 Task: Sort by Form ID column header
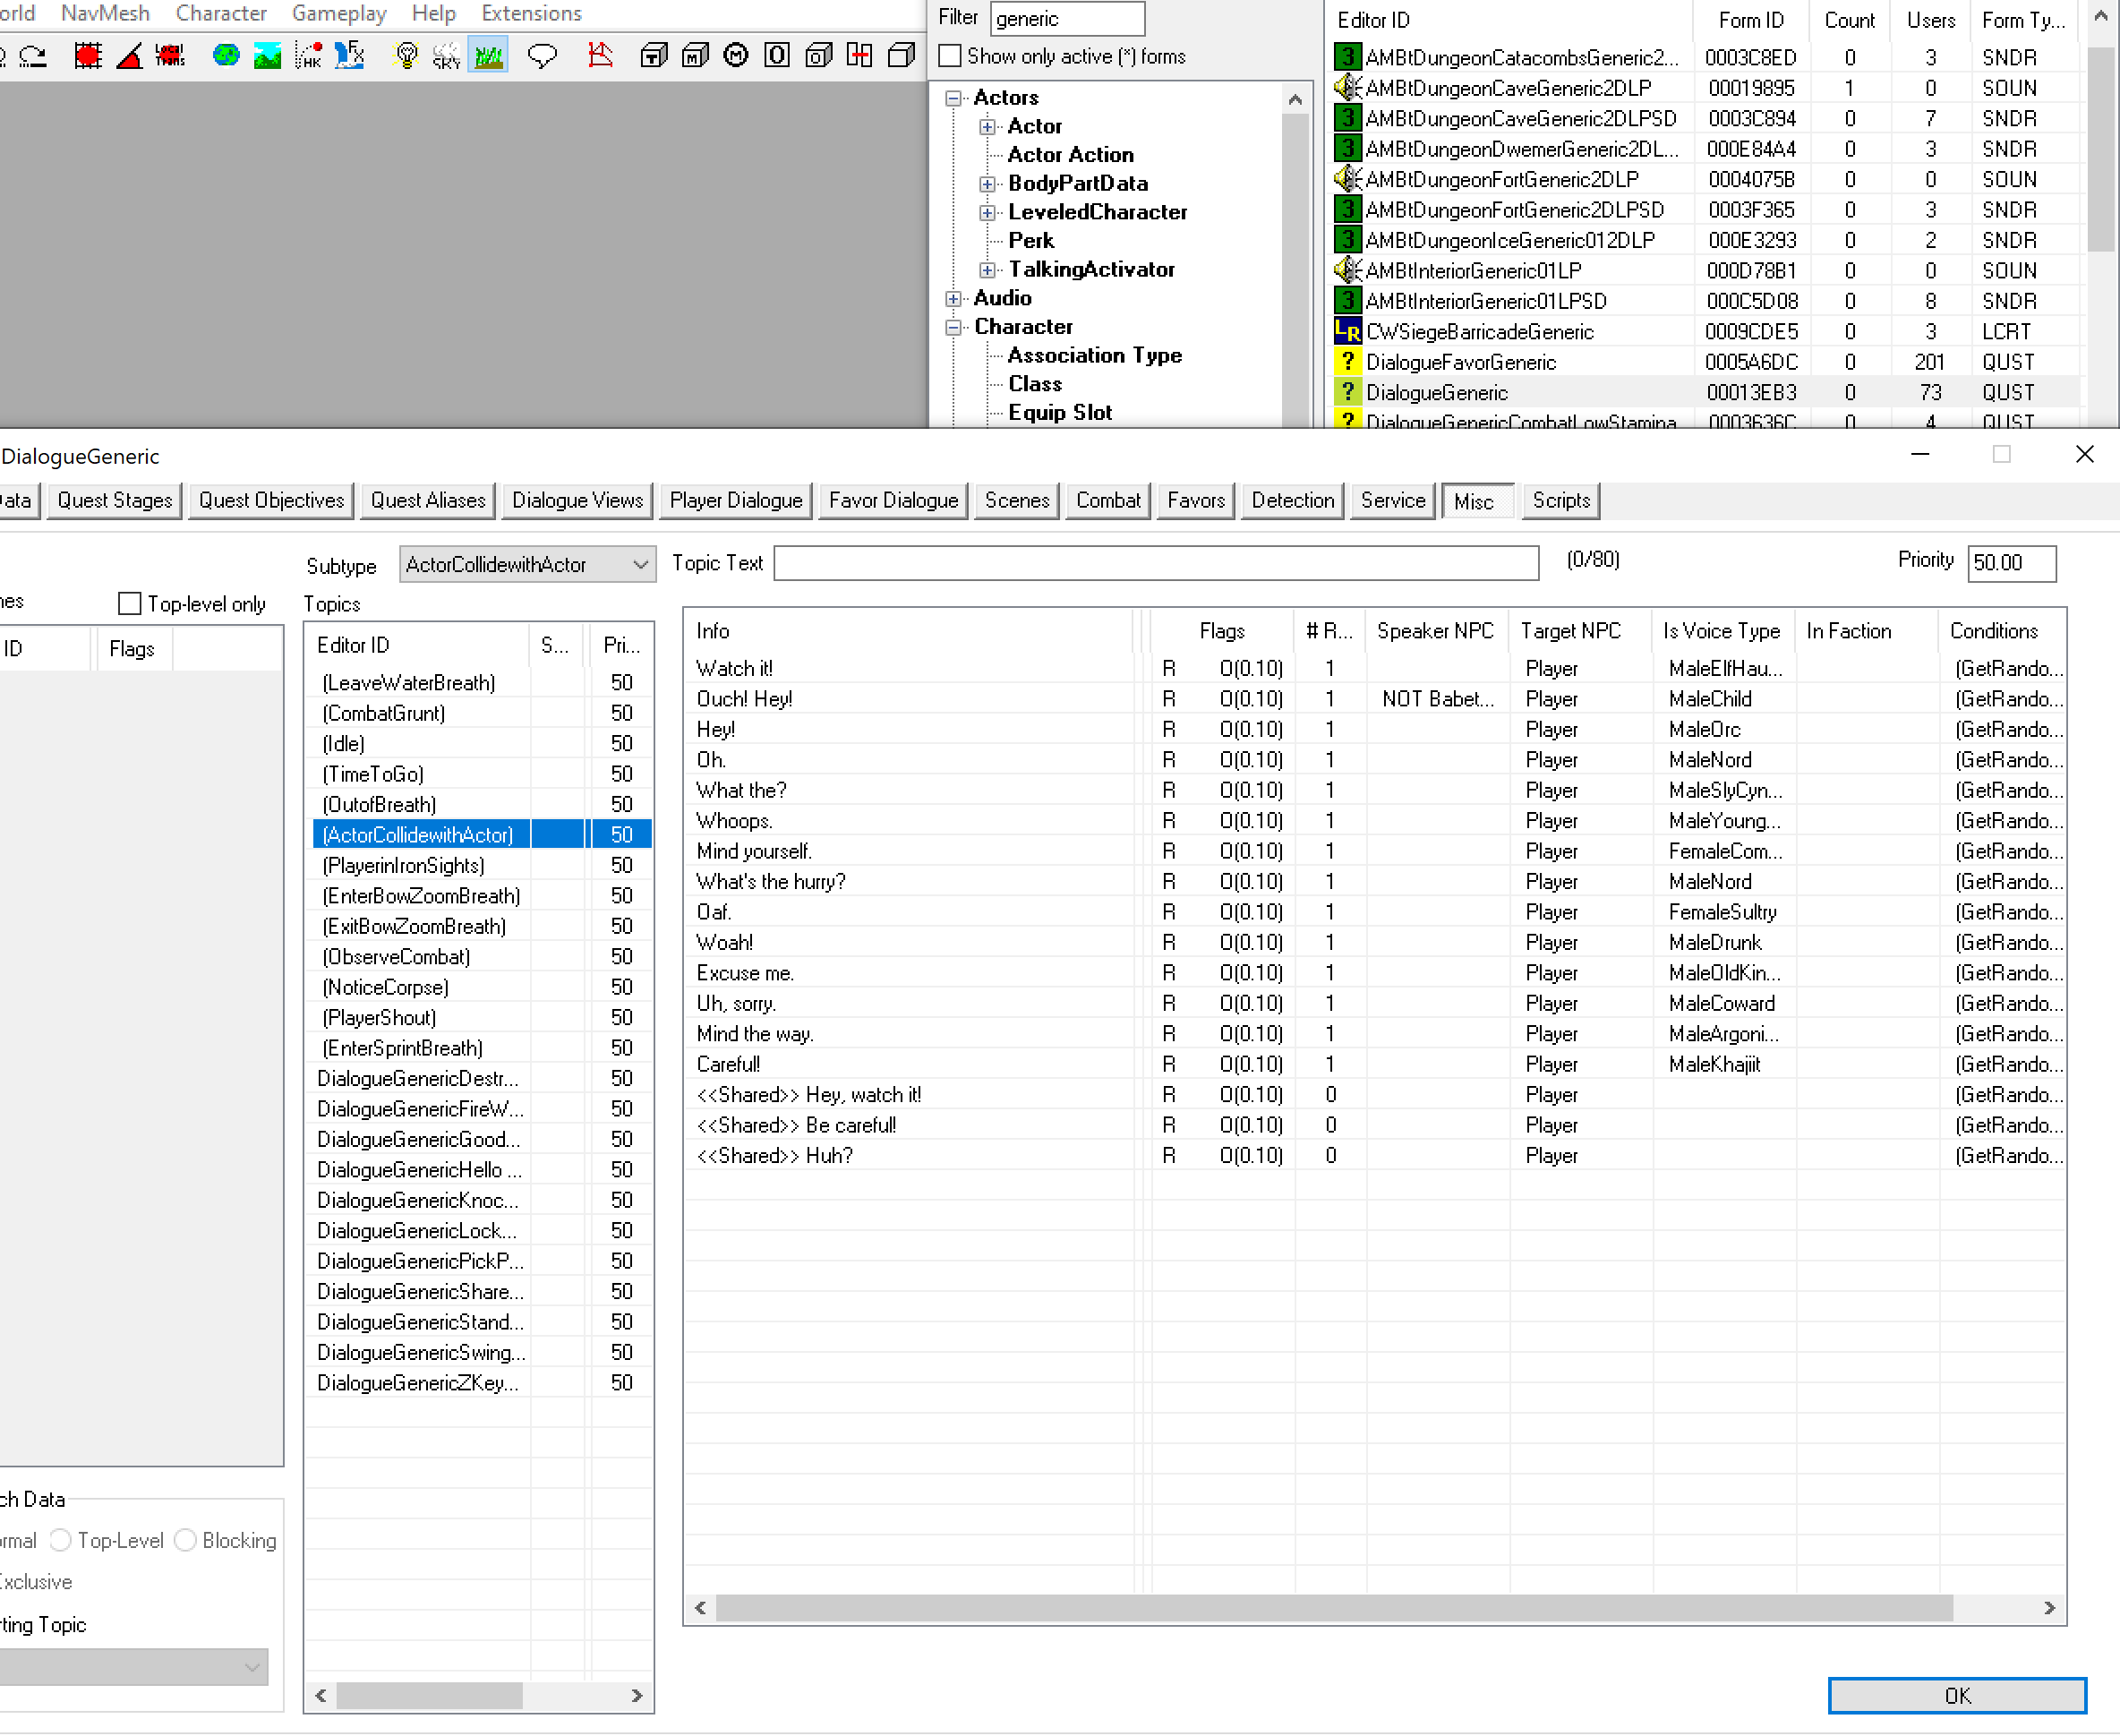point(1750,20)
